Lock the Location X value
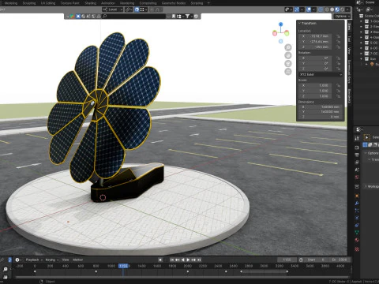379x284 pixels. pyautogui.click(x=339, y=36)
